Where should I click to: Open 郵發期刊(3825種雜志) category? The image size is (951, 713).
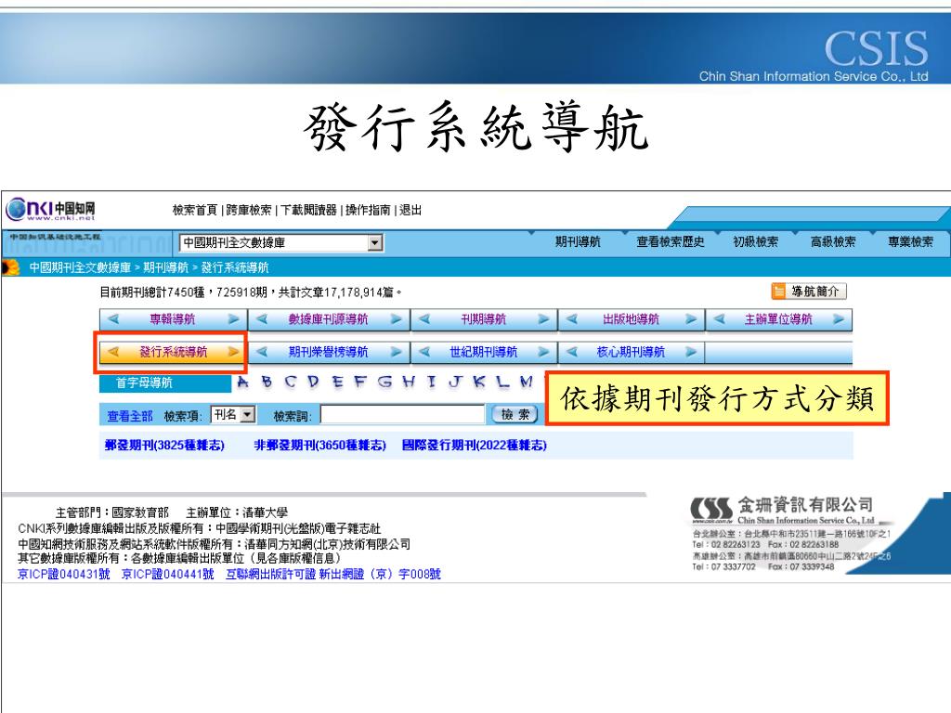(x=164, y=445)
